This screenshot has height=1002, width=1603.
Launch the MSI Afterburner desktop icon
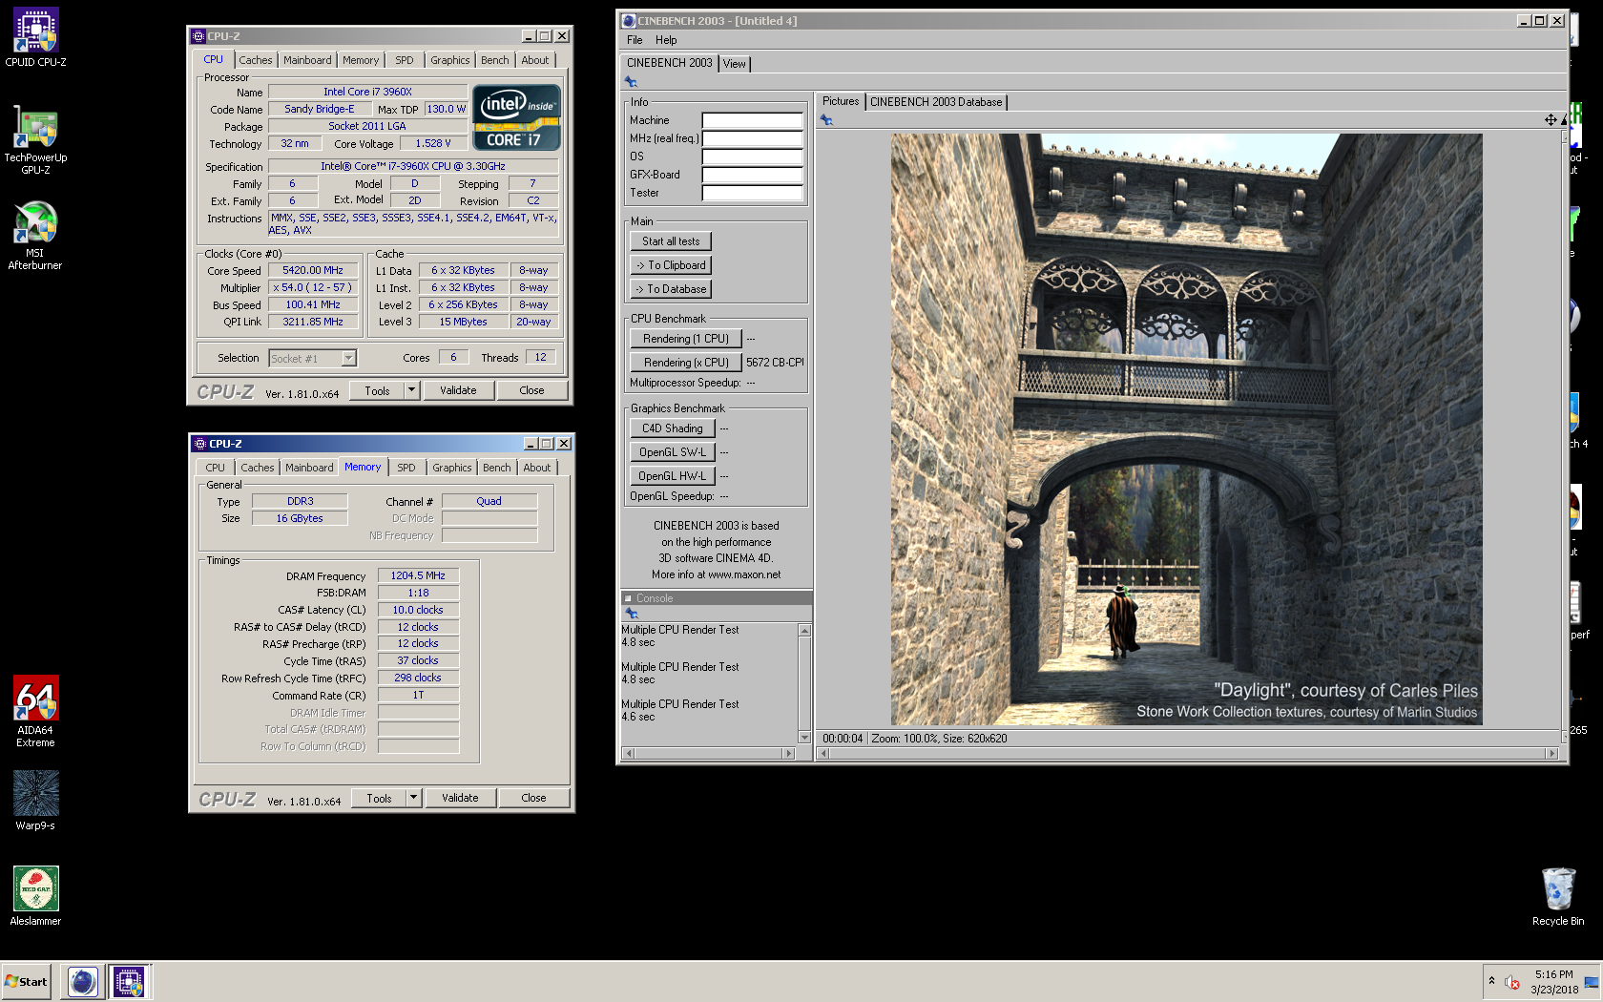[35, 235]
